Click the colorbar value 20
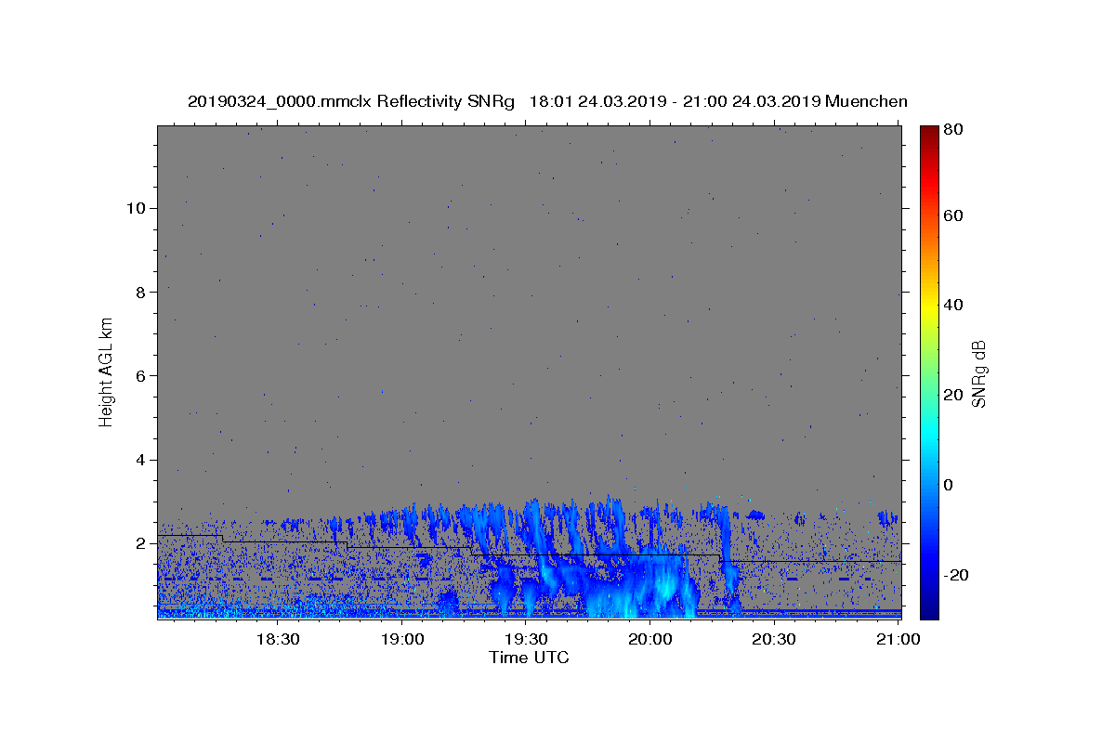1115x743 pixels. [x=953, y=395]
